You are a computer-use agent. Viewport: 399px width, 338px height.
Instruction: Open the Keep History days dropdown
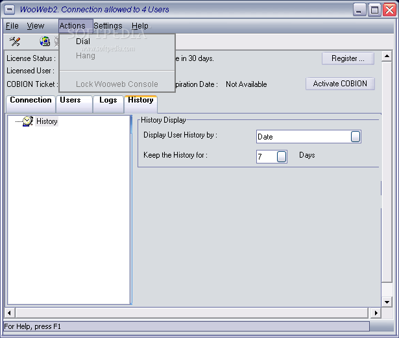(282, 156)
